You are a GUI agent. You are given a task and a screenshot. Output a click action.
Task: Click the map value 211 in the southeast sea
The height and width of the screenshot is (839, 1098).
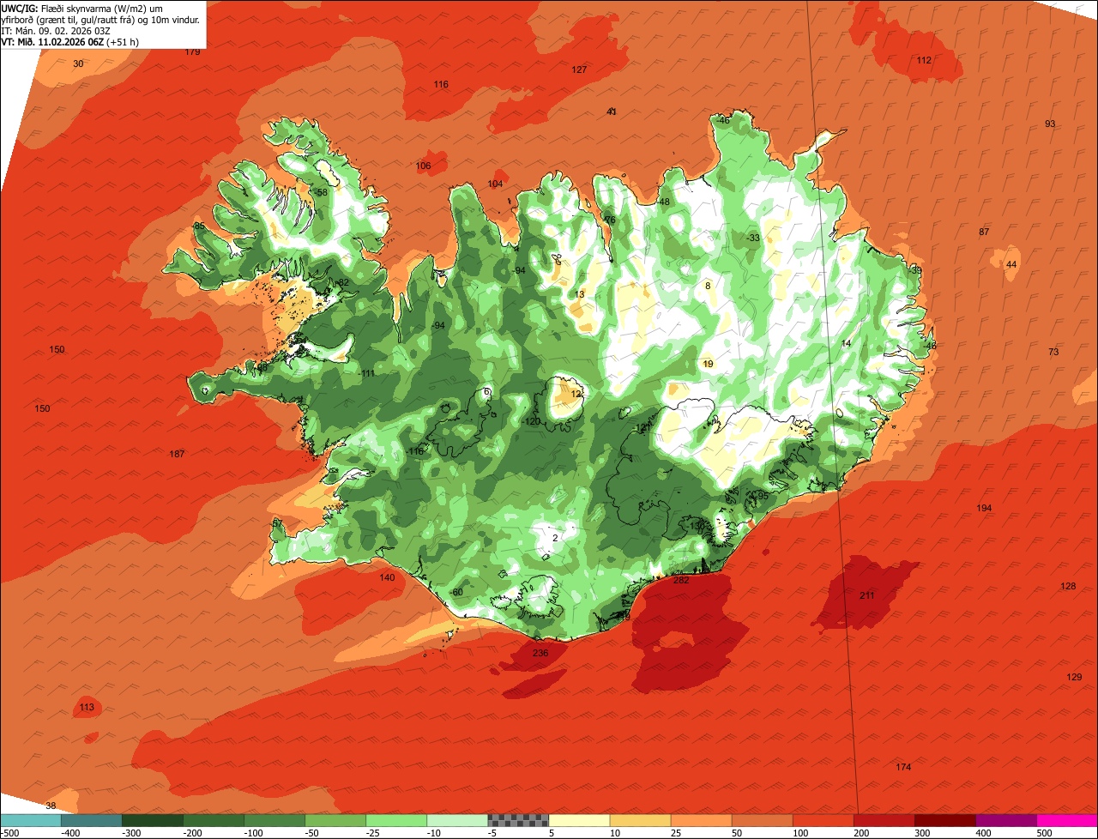867,595
